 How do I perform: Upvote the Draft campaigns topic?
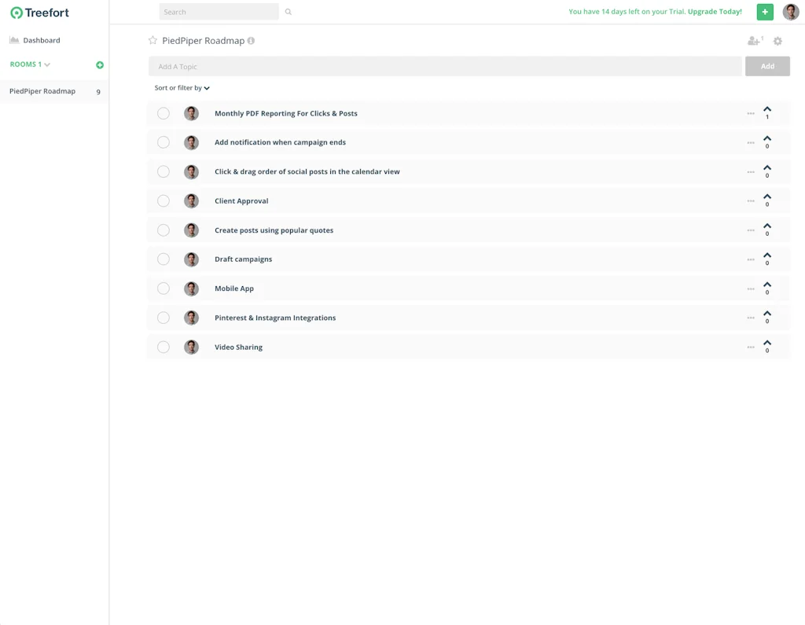click(767, 256)
